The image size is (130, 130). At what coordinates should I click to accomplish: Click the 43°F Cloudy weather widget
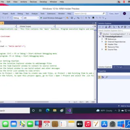104,110
